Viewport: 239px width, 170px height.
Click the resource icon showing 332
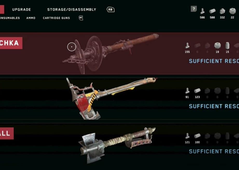click(222, 11)
